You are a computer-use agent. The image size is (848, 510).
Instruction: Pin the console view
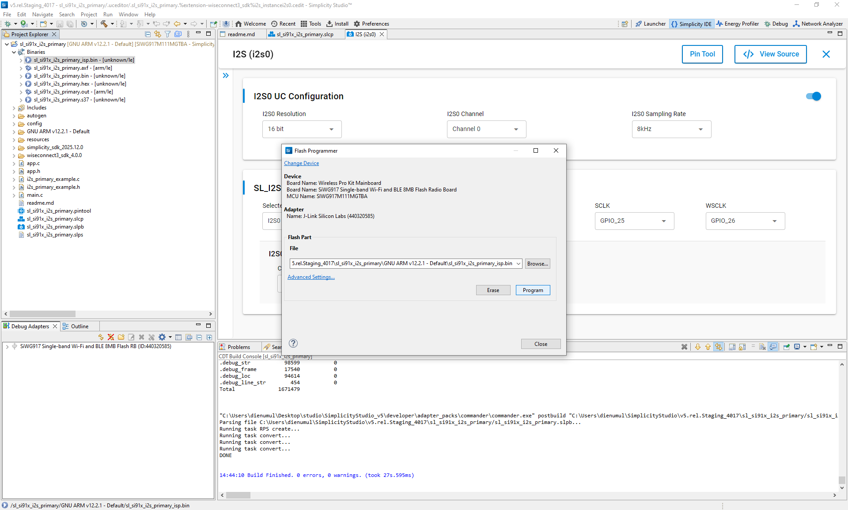click(x=786, y=347)
